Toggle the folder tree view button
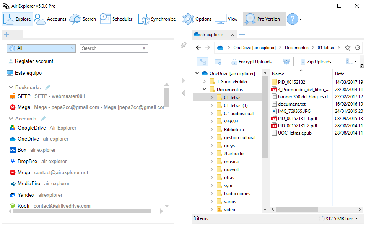Image resolution: width=366 pixels, height=226 pixels. coord(203,62)
